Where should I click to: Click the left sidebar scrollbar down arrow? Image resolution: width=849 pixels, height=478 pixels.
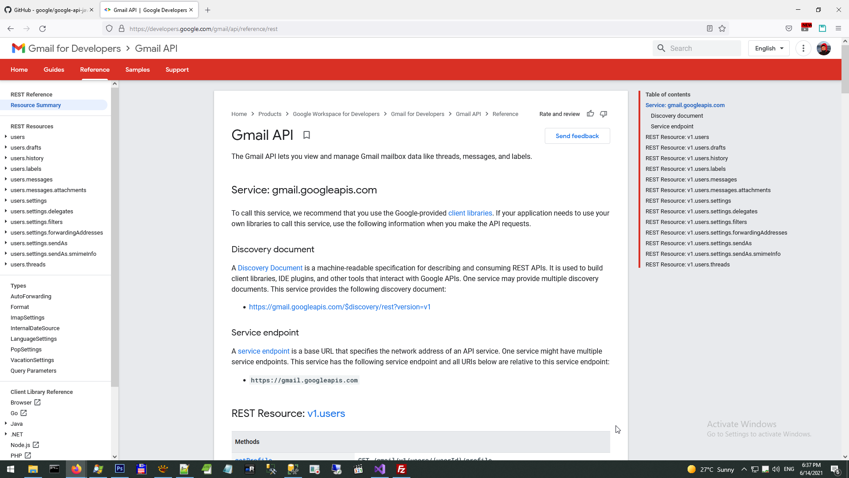(115, 456)
